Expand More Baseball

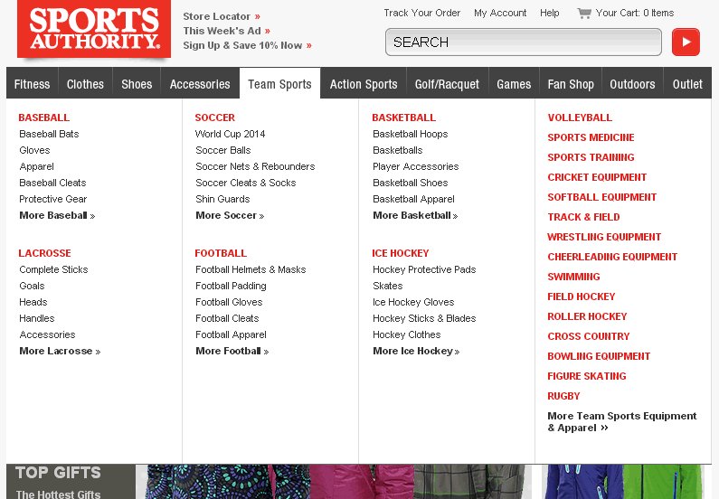click(57, 215)
